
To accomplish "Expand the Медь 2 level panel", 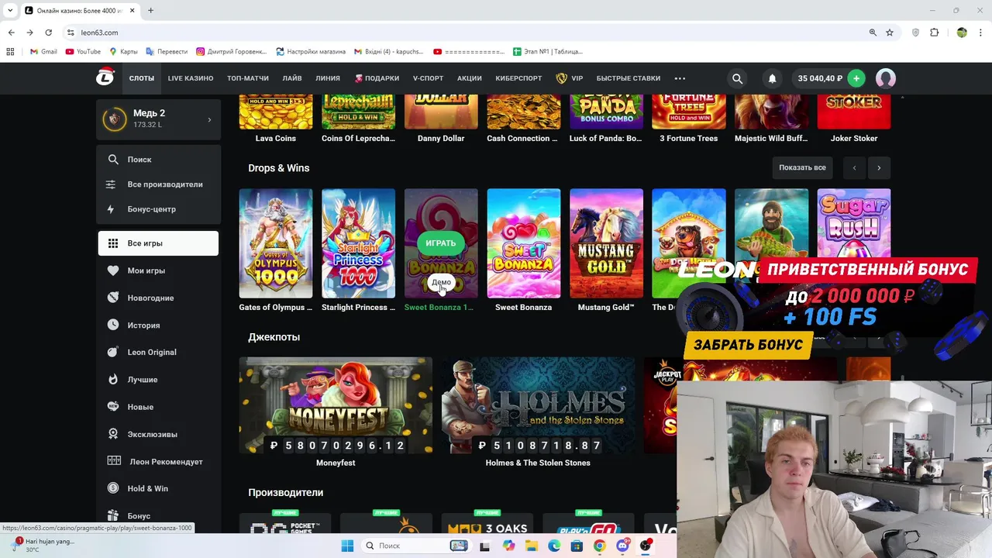I will pos(158,119).
